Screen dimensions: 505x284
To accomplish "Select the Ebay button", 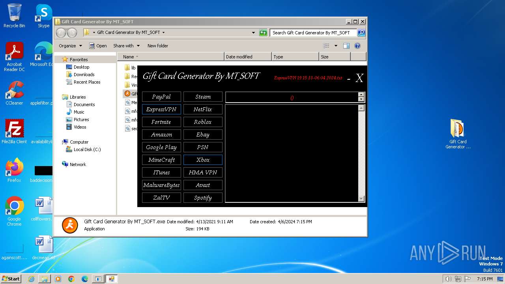I will (203, 135).
